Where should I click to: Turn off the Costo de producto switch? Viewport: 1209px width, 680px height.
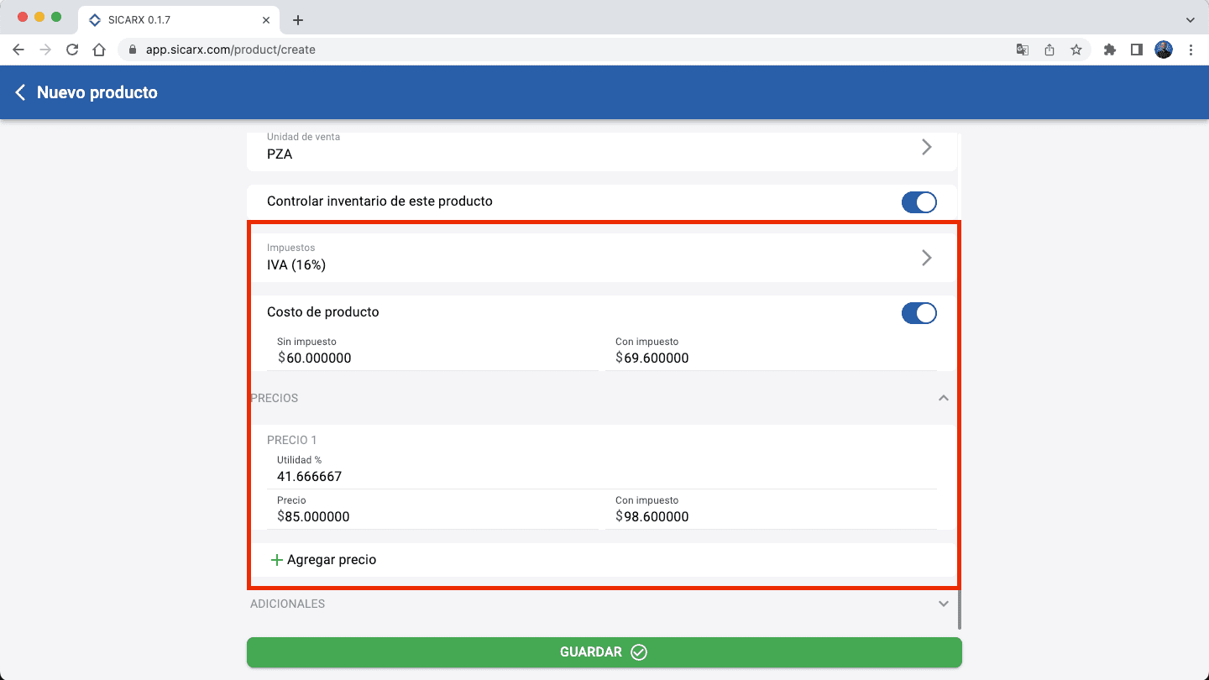pos(919,313)
